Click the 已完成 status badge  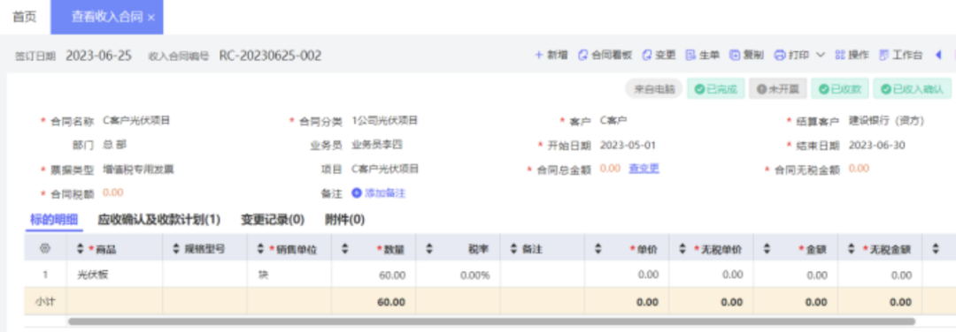coord(716,89)
